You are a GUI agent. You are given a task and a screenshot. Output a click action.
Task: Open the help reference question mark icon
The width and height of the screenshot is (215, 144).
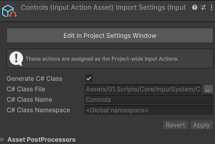[x=195, y=7]
